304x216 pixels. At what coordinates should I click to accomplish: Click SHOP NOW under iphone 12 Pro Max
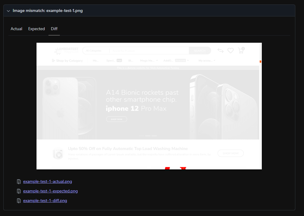[116, 119]
